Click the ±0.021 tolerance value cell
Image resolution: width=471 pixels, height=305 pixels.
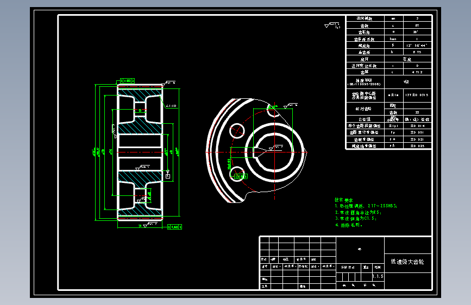(x=417, y=139)
